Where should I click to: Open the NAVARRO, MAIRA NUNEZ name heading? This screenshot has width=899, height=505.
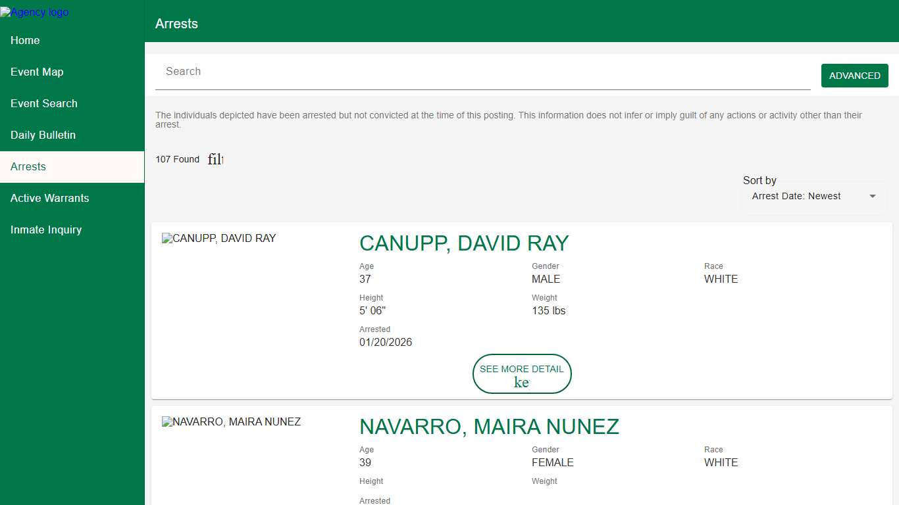pos(489,427)
